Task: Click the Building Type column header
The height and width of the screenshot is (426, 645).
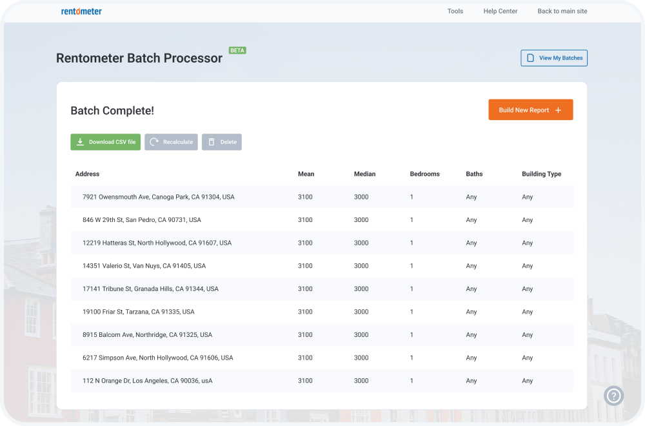Action: click(541, 174)
